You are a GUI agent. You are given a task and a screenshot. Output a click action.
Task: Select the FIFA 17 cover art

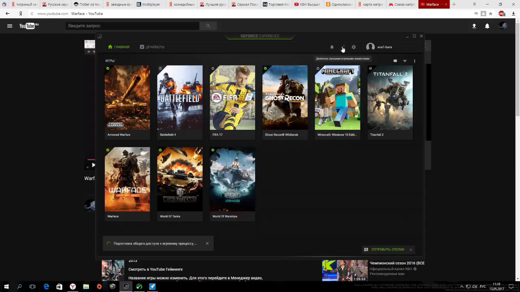(x=232, y=98)
